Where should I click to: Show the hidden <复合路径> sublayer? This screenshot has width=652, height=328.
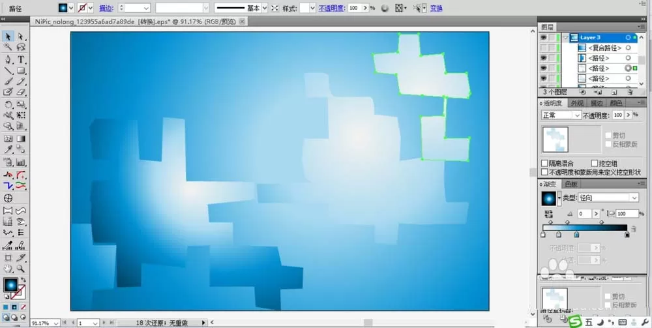[x=544, y=48]
